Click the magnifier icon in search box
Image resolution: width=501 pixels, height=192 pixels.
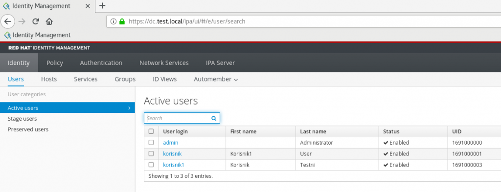coord(214,118)
